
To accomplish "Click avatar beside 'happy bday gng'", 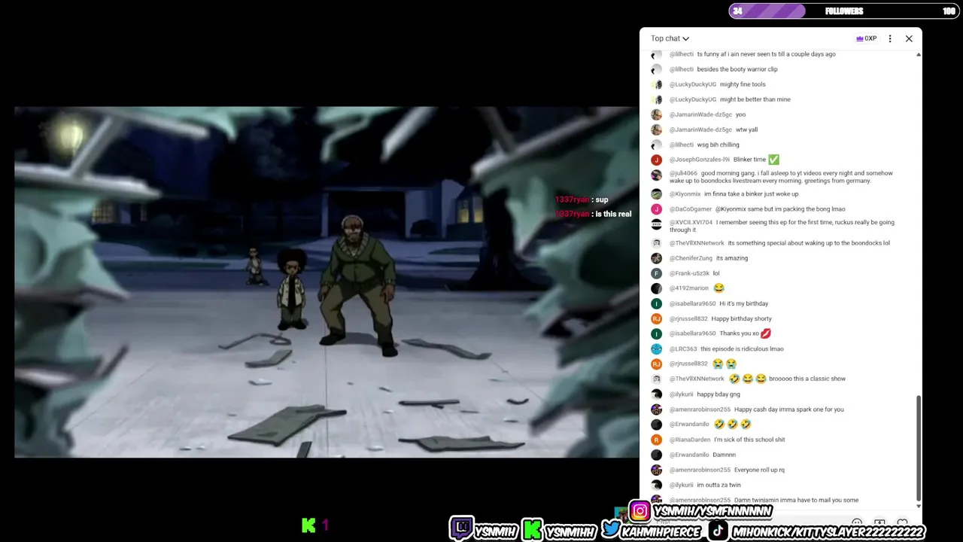I will (656, 394).
